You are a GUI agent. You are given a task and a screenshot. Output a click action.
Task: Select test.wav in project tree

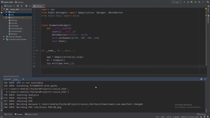(13, 34)
